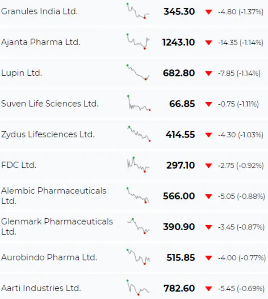Open Suven Life Sciences Ltd. link
Screen dimensions: 268x299
click(50, 104)
